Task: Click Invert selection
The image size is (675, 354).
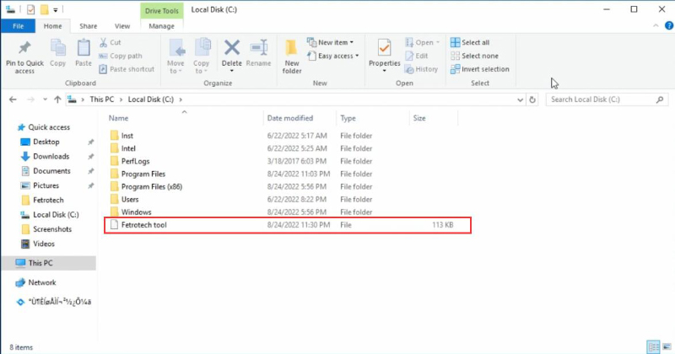Action: pyautogui.click(x=479, y=69)
